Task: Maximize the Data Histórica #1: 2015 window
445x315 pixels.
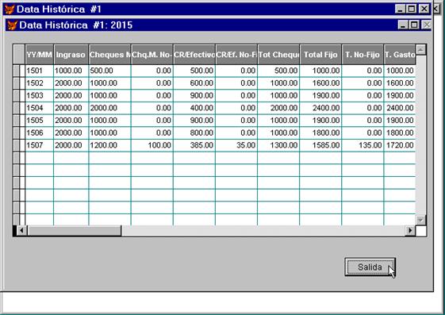Action: (414, 25)
